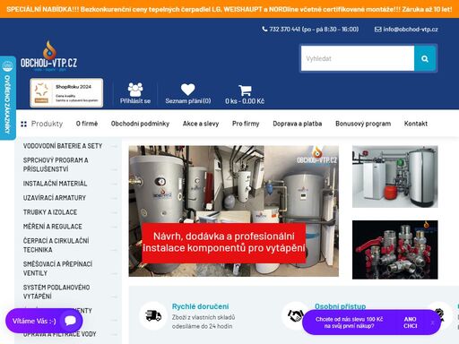Open the Přihlásit se people icon
This screenshot has height=344, width=459.
click(x=135, y=89)
